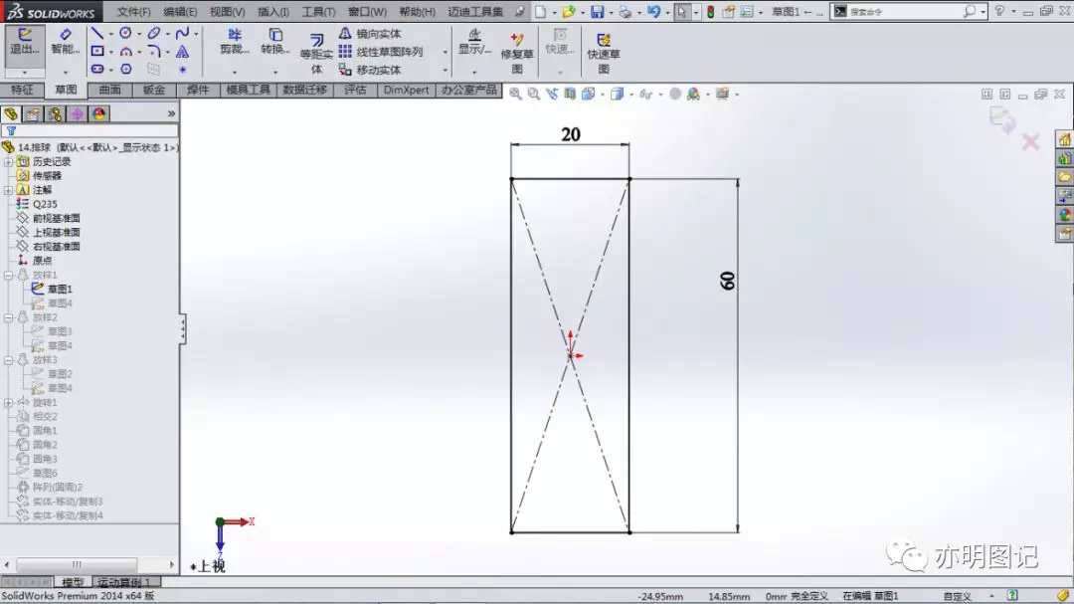1074x604 pixels.
Task: Select the Smart Dimension (智能) tool
Action: (65, 43)
